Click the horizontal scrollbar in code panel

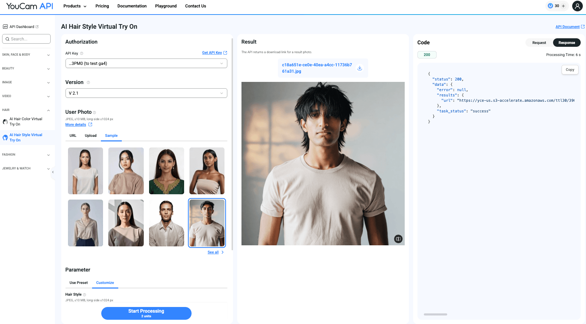point(435,314)
